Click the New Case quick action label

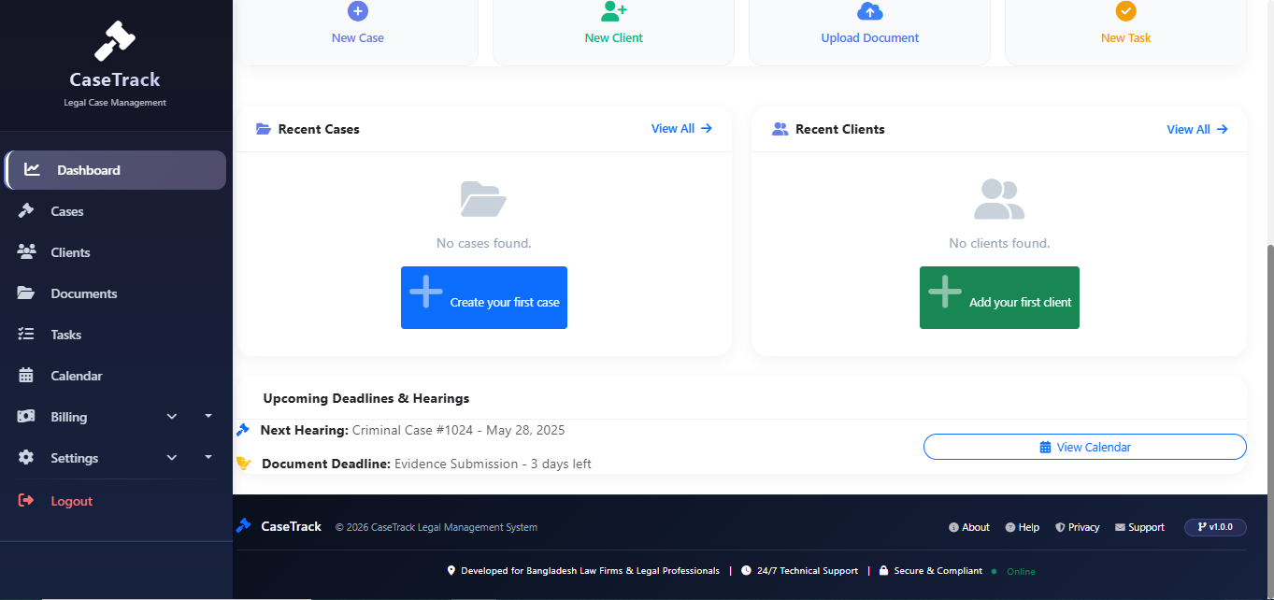click(x=358, y=38)
